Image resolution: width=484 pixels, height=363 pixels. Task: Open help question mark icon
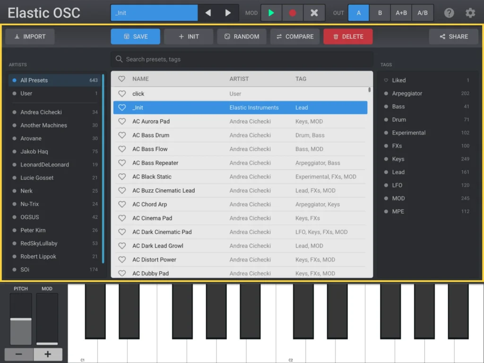[x=449, y=13]
